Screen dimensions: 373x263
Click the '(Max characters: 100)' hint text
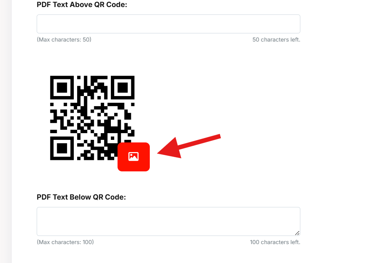coord(65,242)
